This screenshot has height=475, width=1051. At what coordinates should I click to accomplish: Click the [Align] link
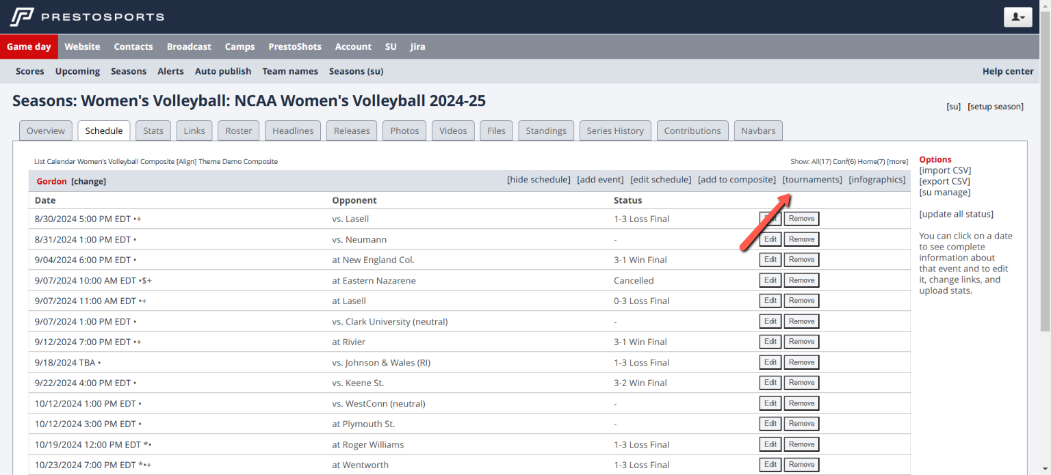coord(186,162)
